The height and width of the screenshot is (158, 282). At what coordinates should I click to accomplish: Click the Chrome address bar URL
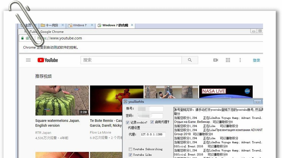coord(60,38)
